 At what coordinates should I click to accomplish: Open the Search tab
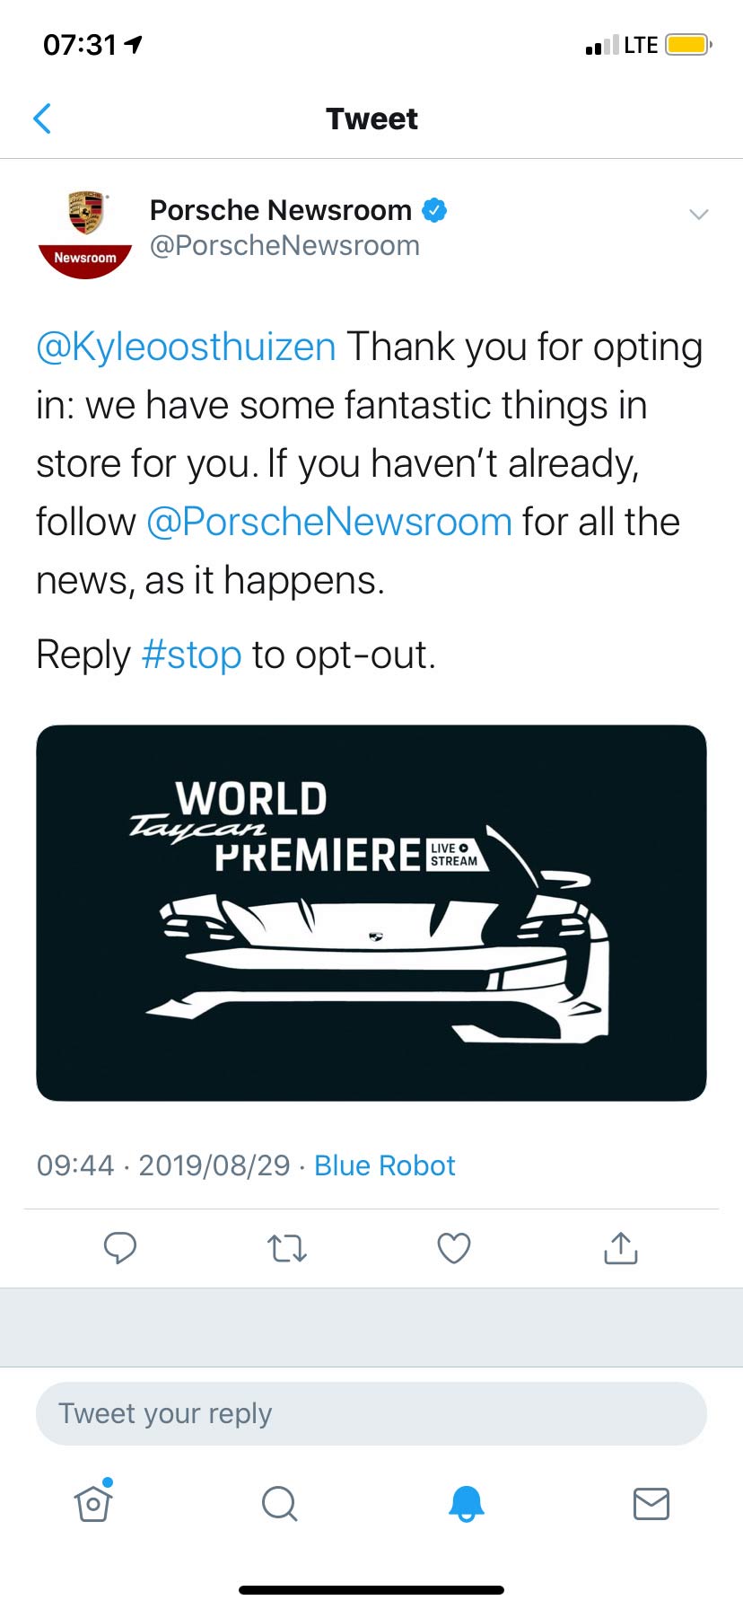point(279,1503)
